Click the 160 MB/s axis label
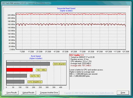This screenshot has height=98, width=133. pos(11,24)
